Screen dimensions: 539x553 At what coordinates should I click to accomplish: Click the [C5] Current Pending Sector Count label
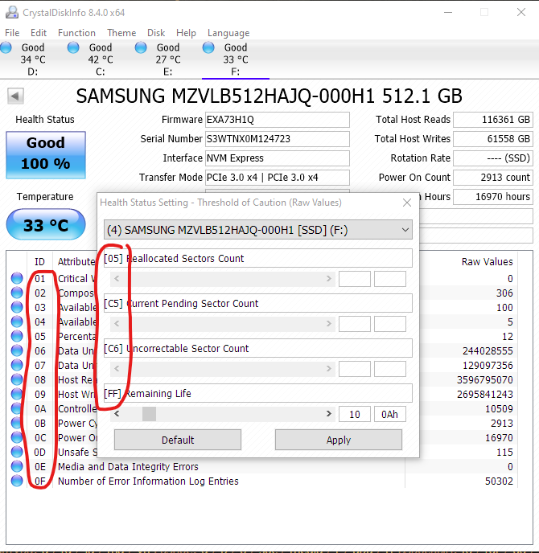[258, 303]
